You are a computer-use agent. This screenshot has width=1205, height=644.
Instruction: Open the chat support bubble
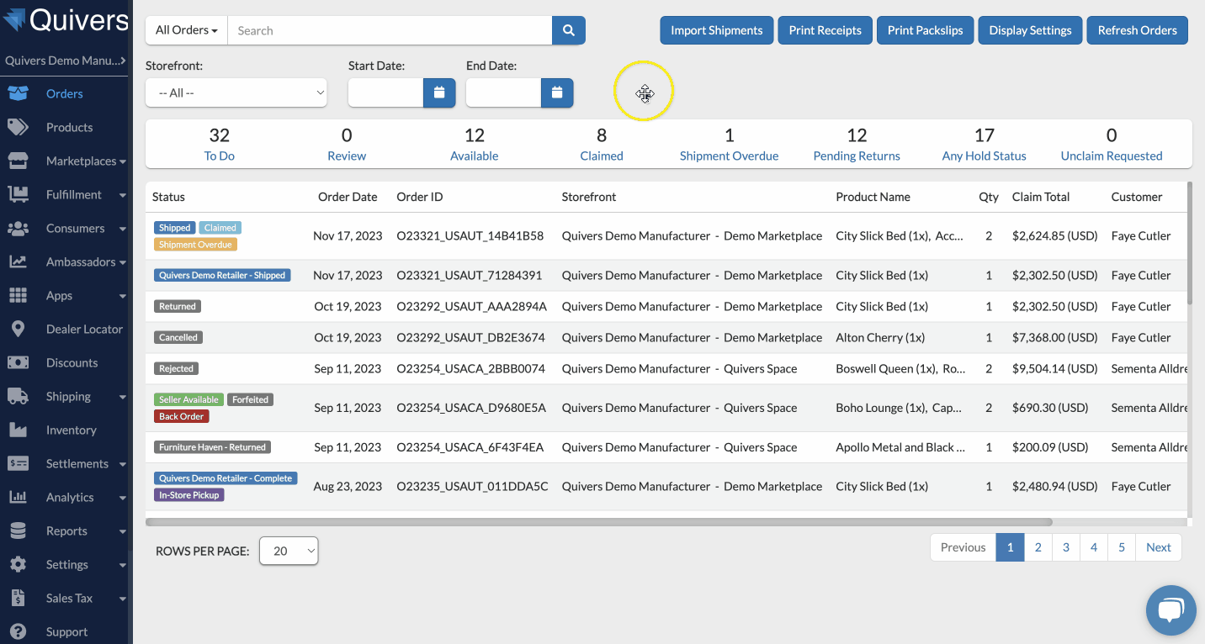tap(1170, 610)
